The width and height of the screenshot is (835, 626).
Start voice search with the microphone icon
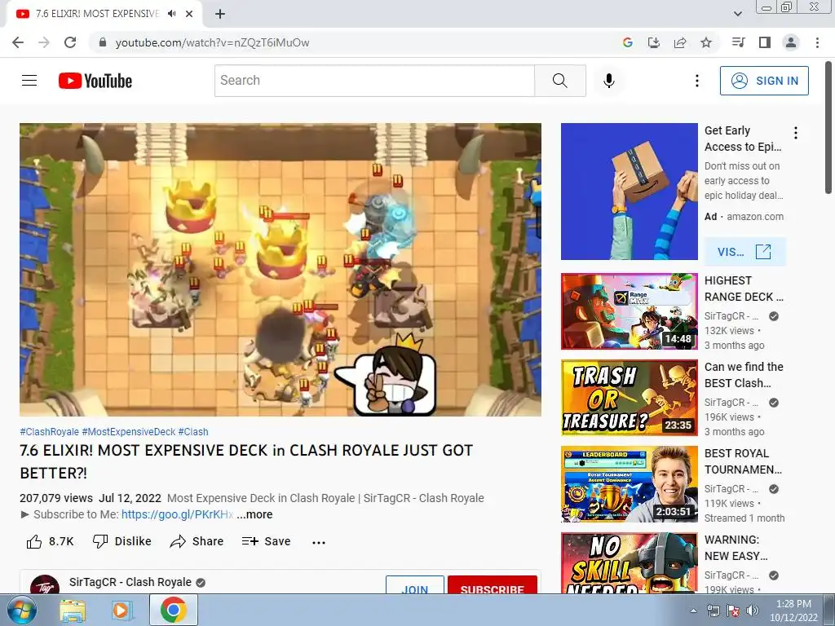[x=608, y=81]
